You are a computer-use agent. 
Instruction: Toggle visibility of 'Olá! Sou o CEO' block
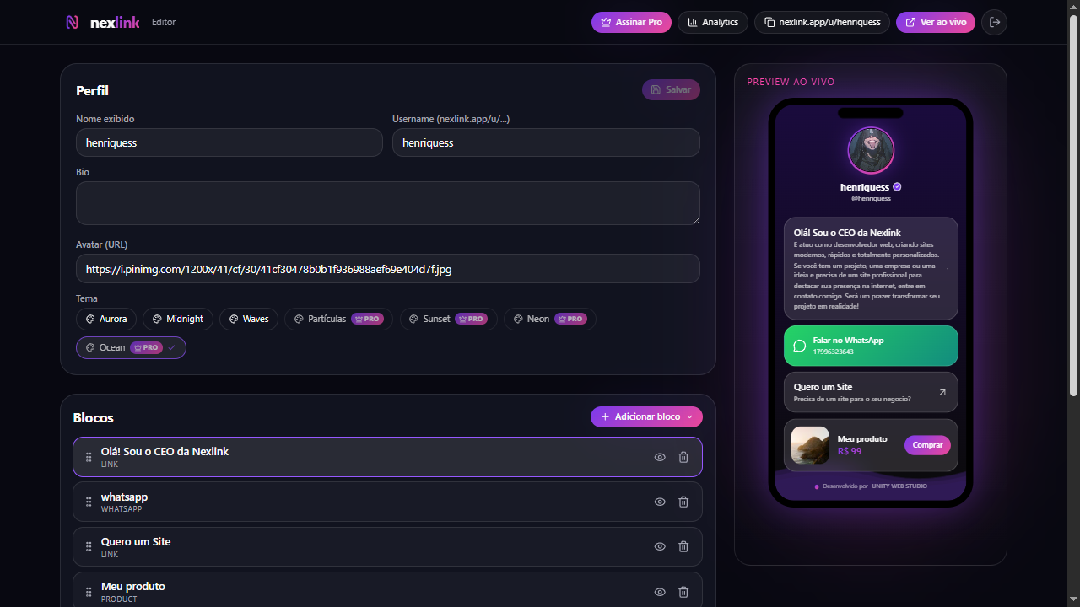tap(660, 457)
